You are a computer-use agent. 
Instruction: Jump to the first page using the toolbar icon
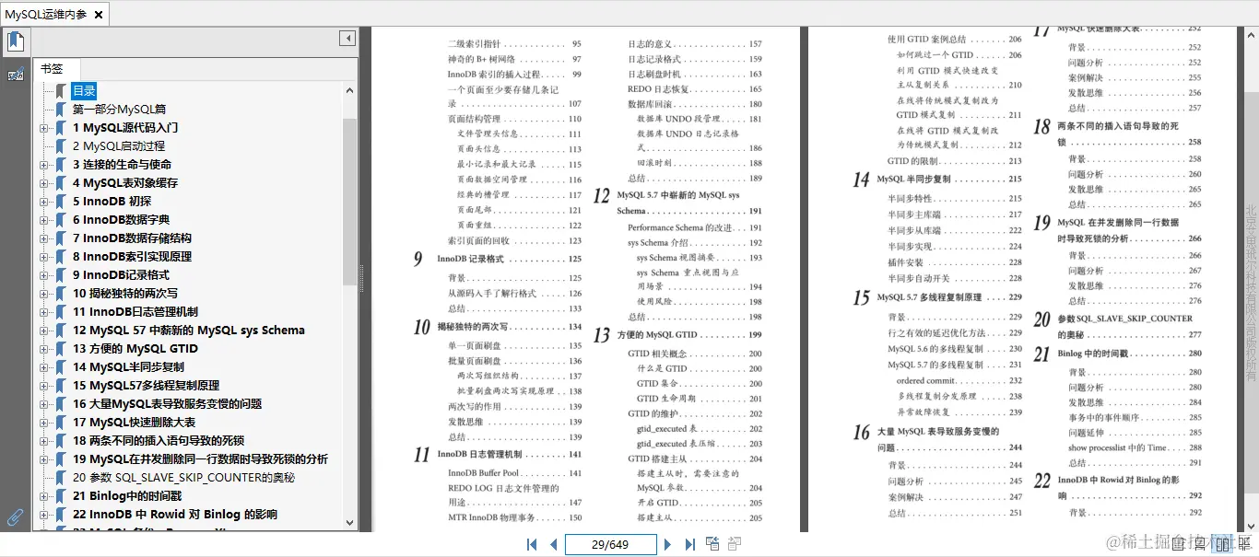pos(531,544)
